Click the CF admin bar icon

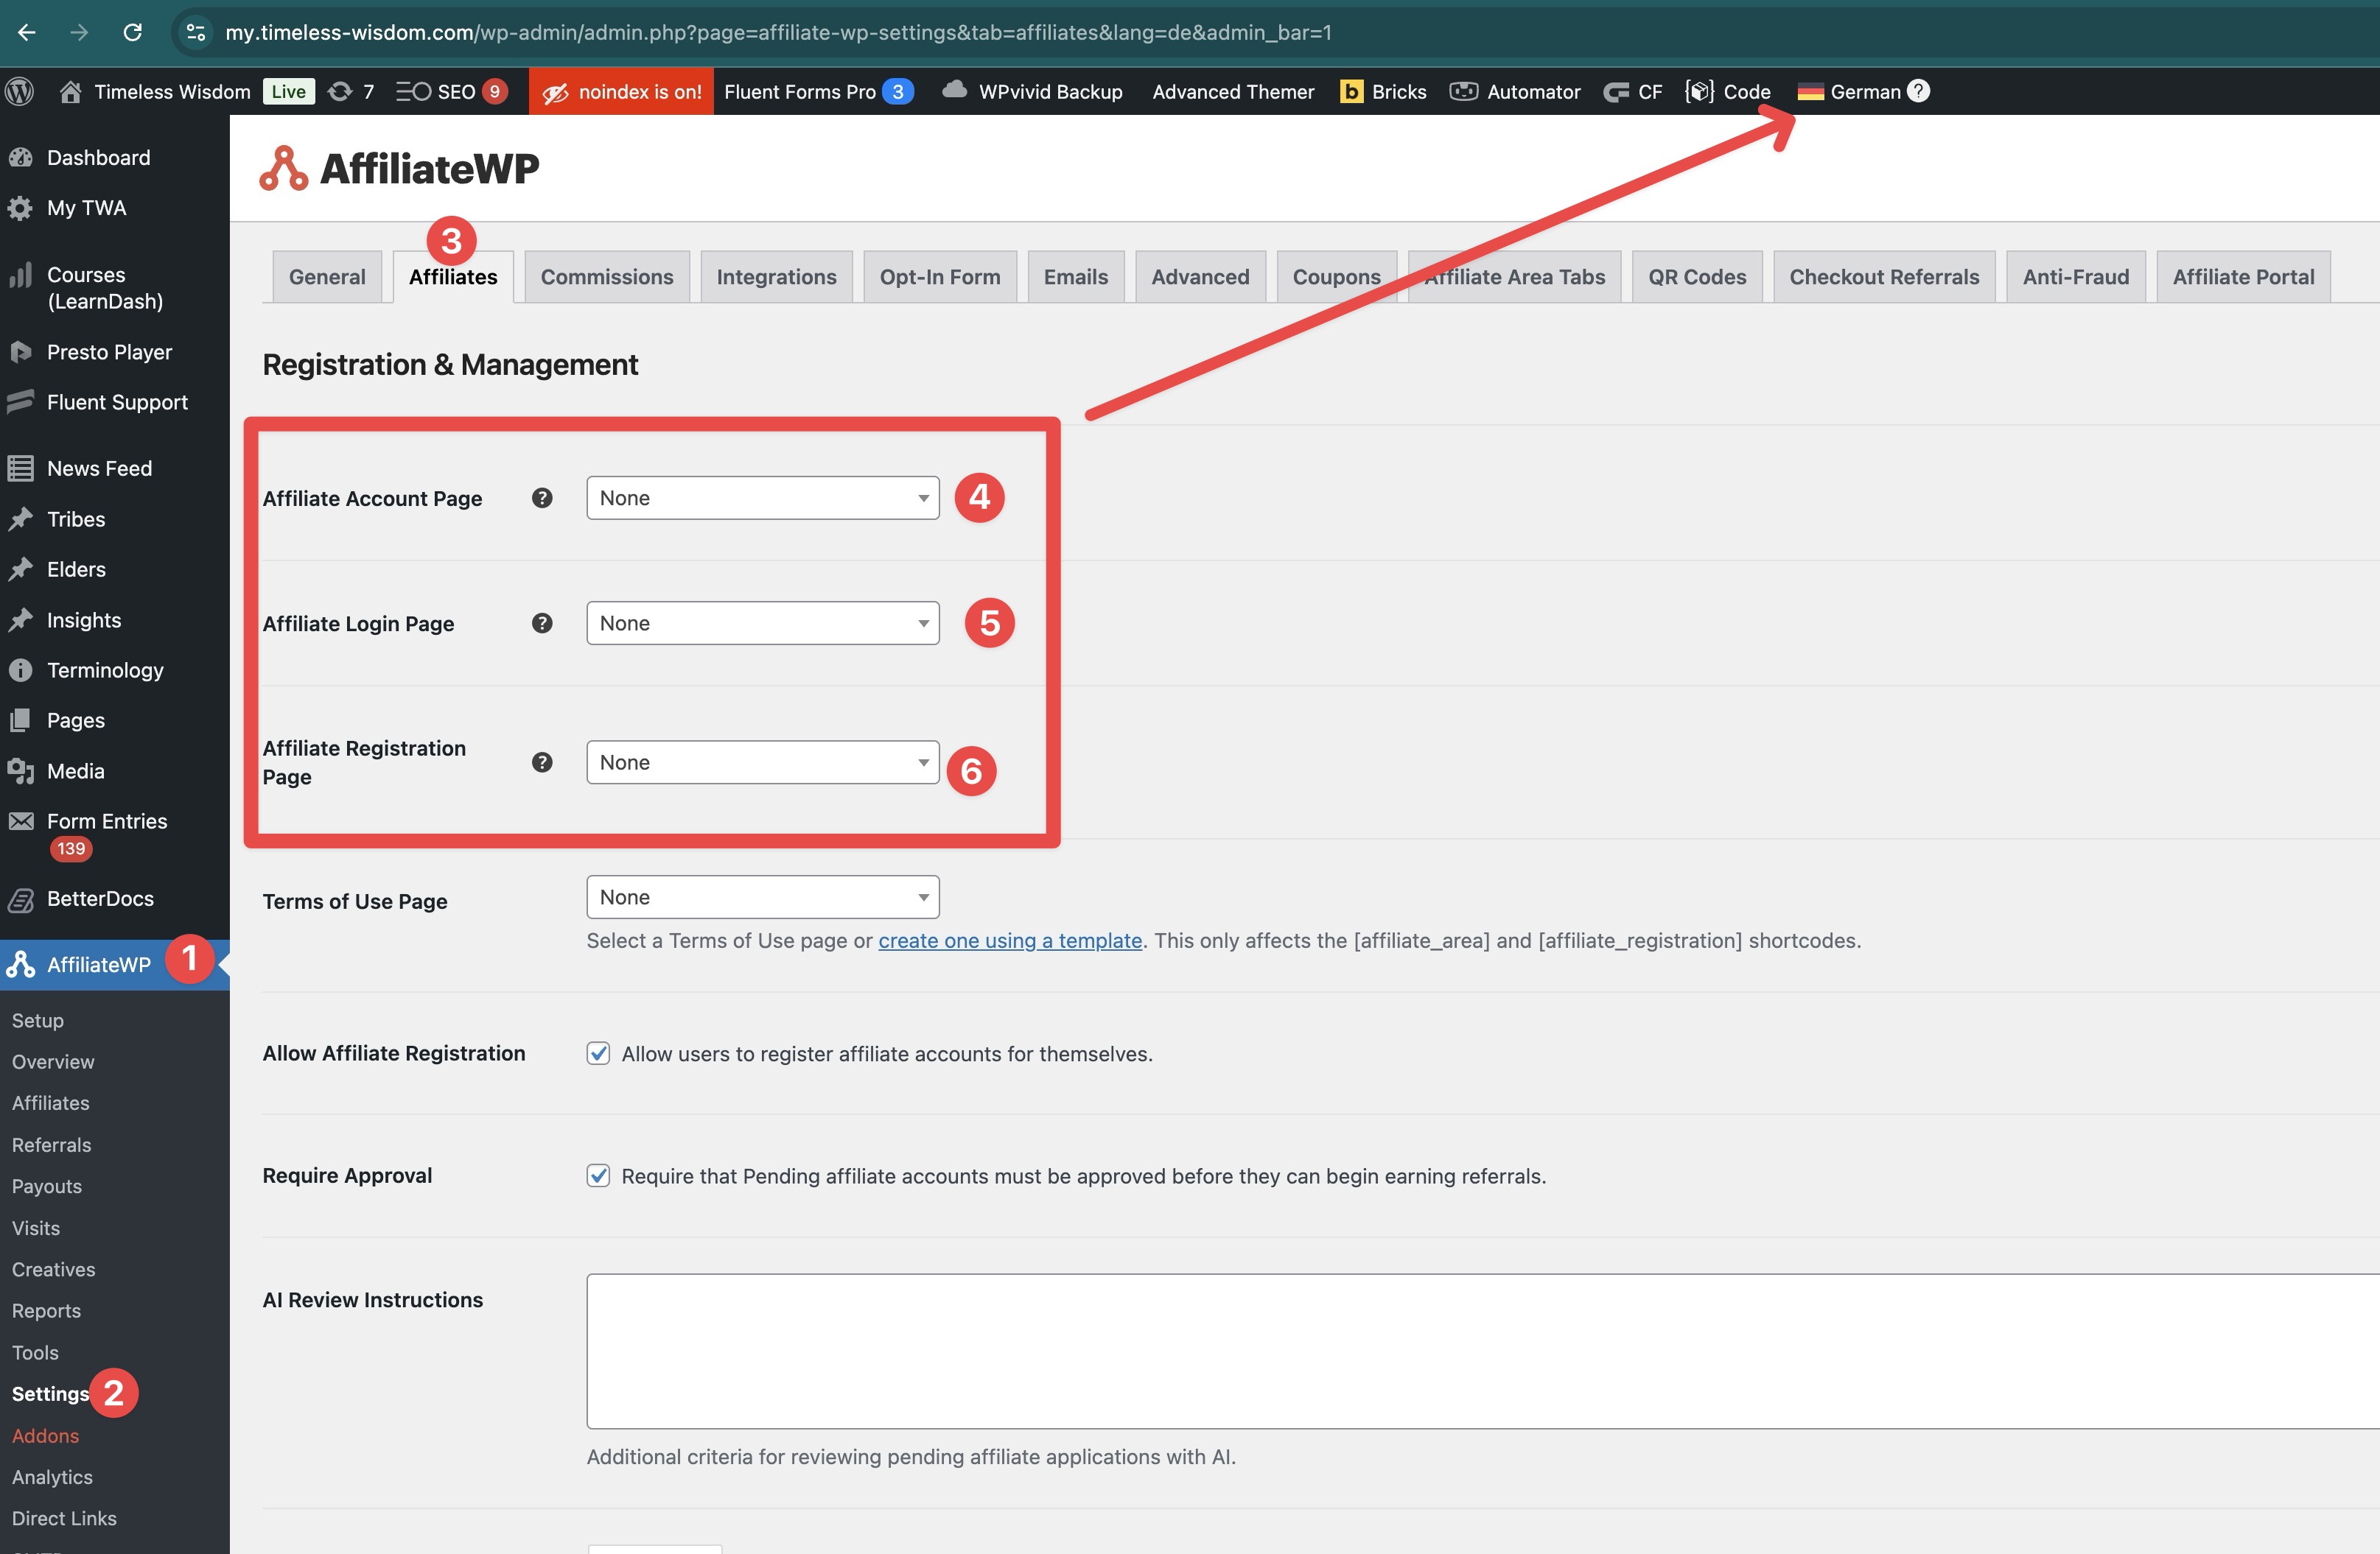point(1616,92)
